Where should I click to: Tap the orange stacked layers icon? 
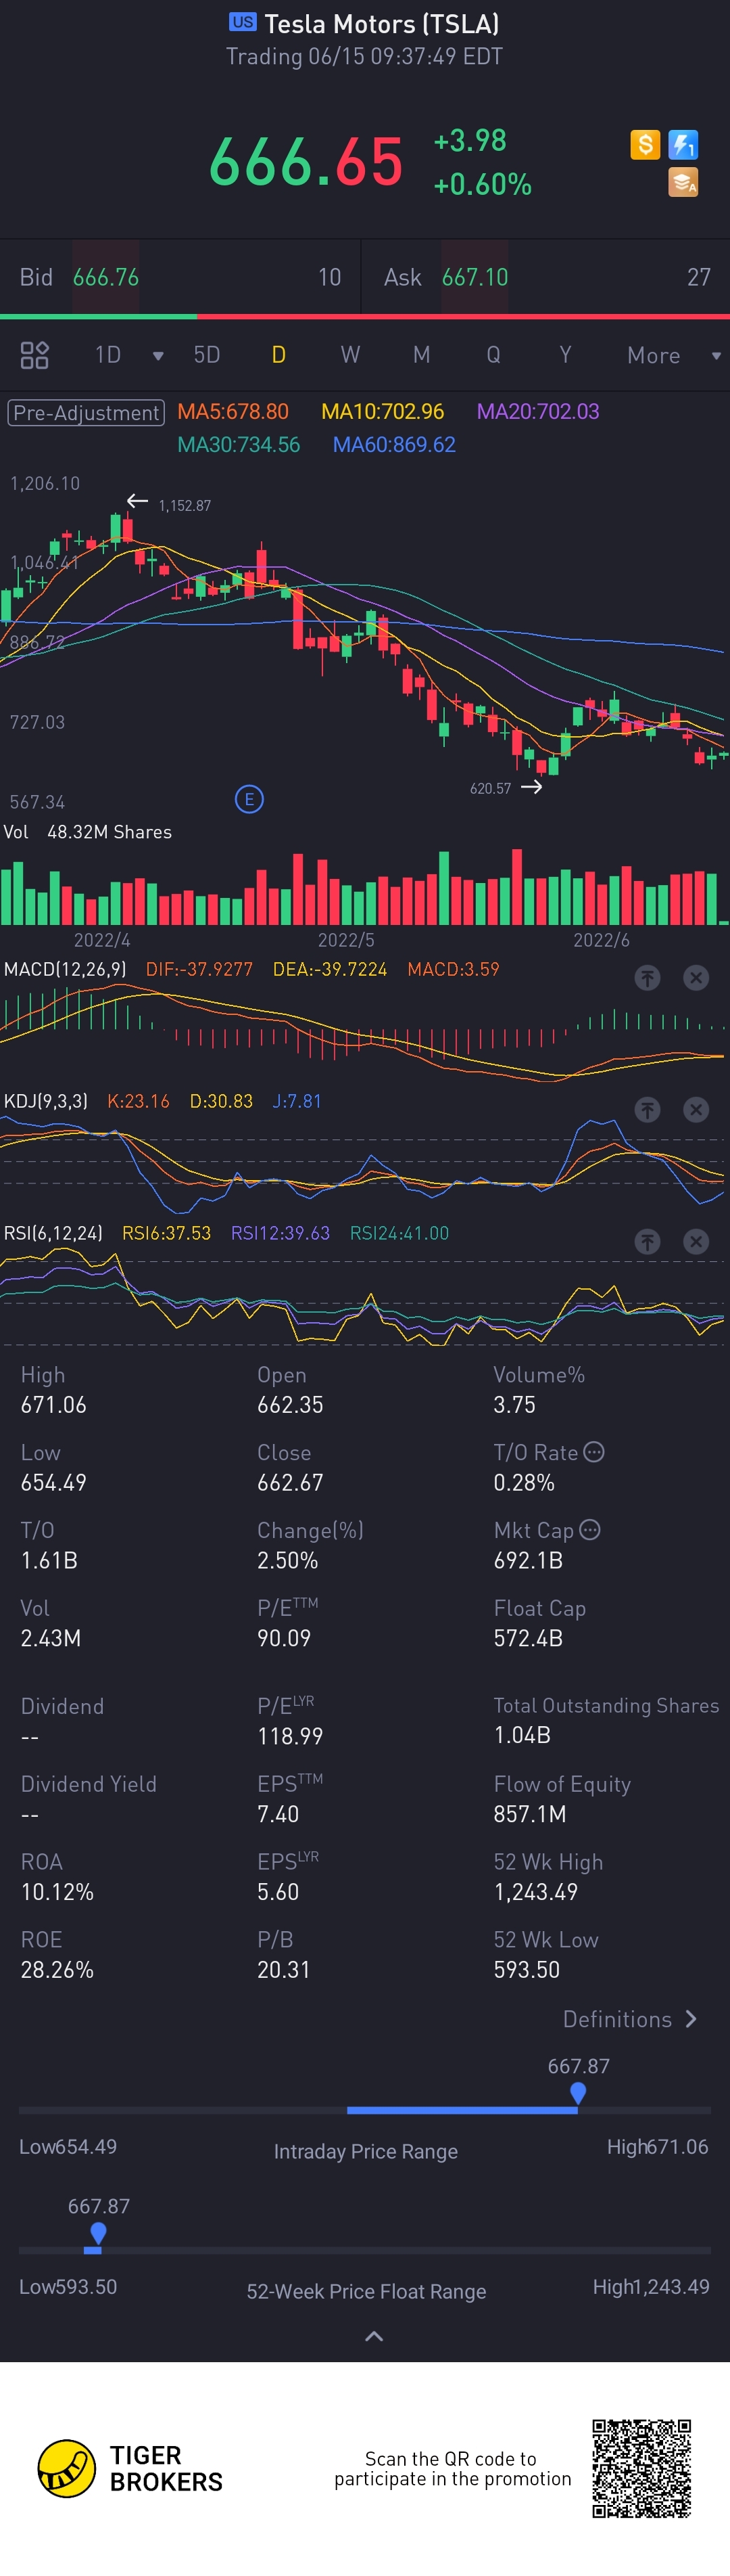coord(683,183)
